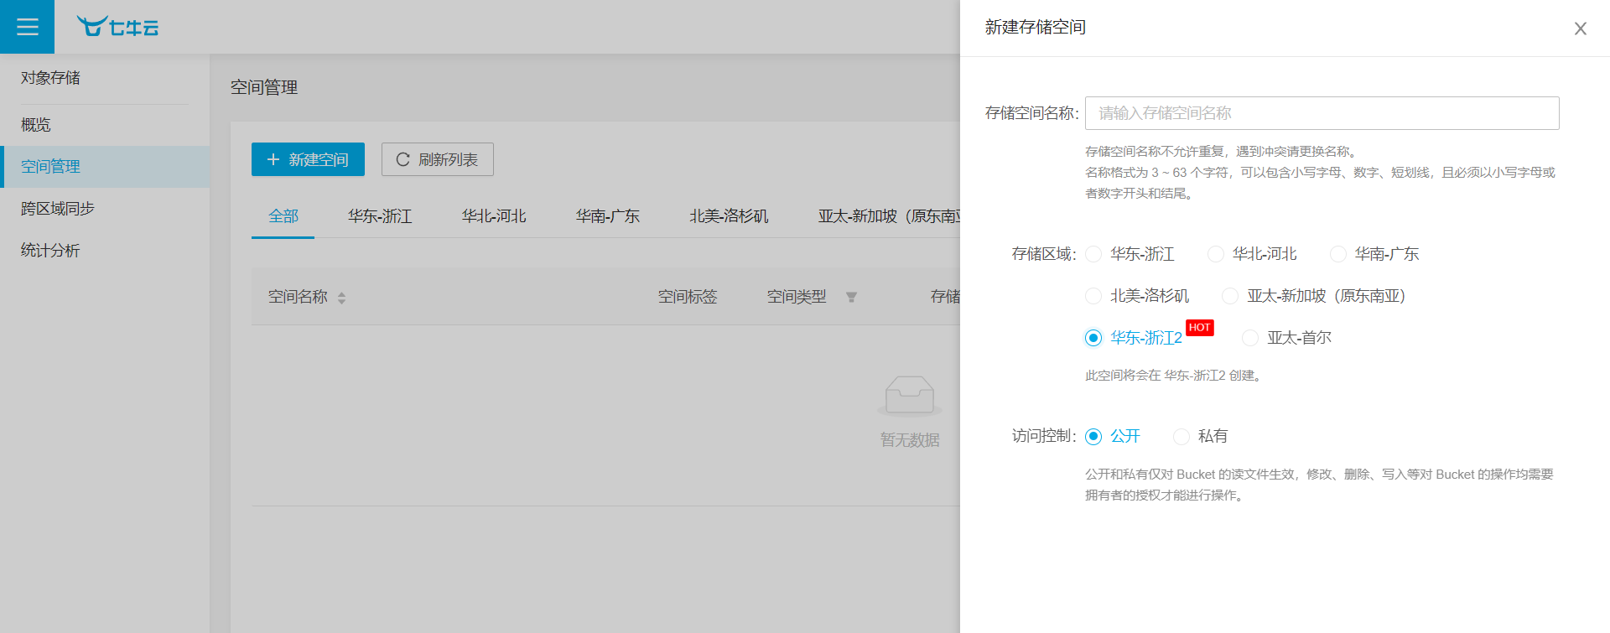The width and height of the screenshot is (1610, 633).
Task: Click the 刷新列表 refresh button
Action: (437, 159)
